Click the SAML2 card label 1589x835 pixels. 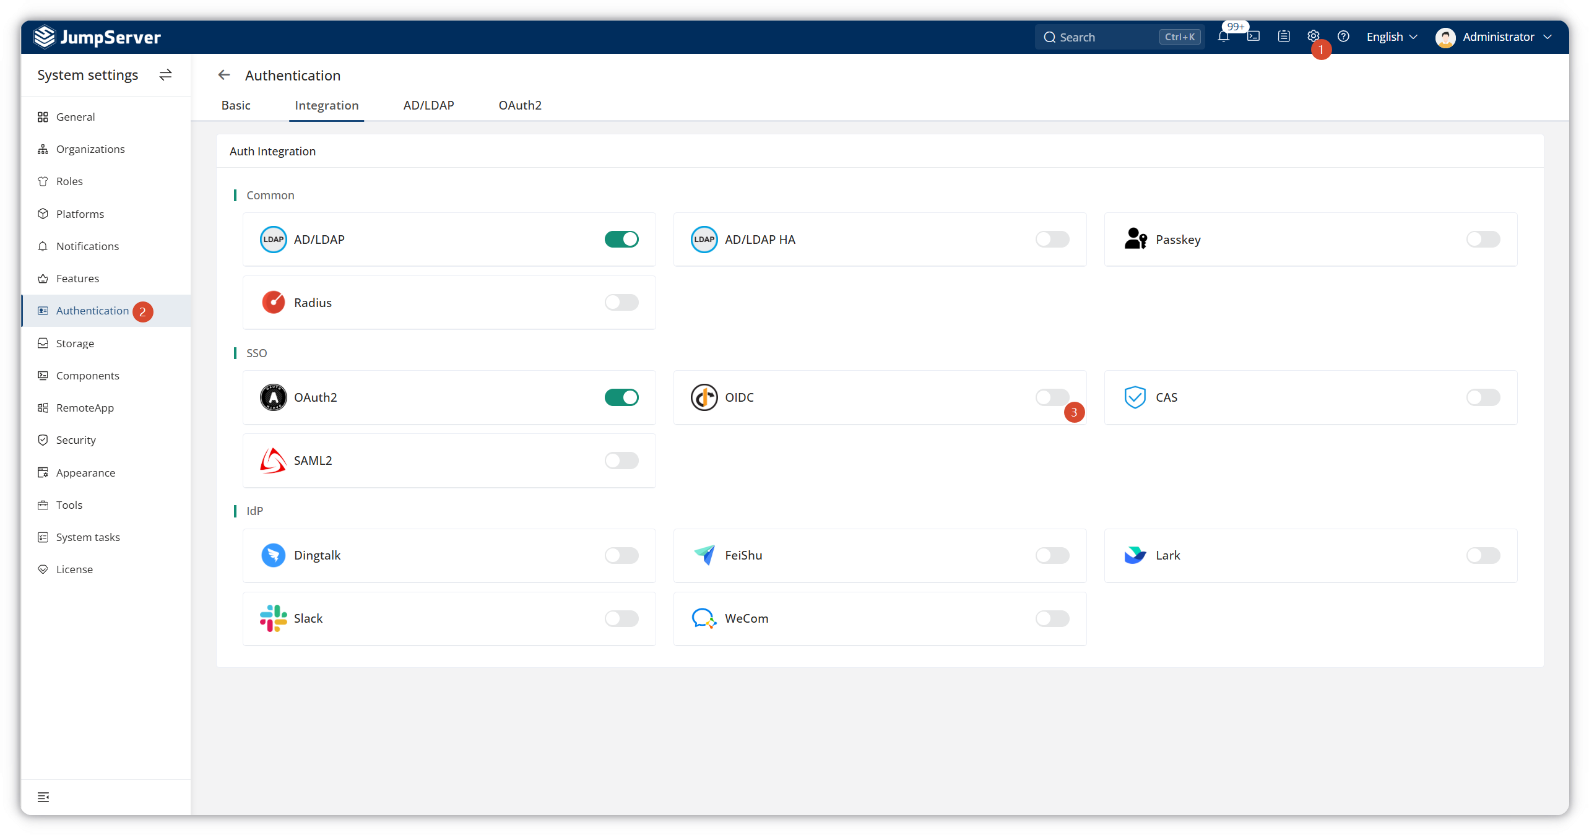[x=313, y=461]
